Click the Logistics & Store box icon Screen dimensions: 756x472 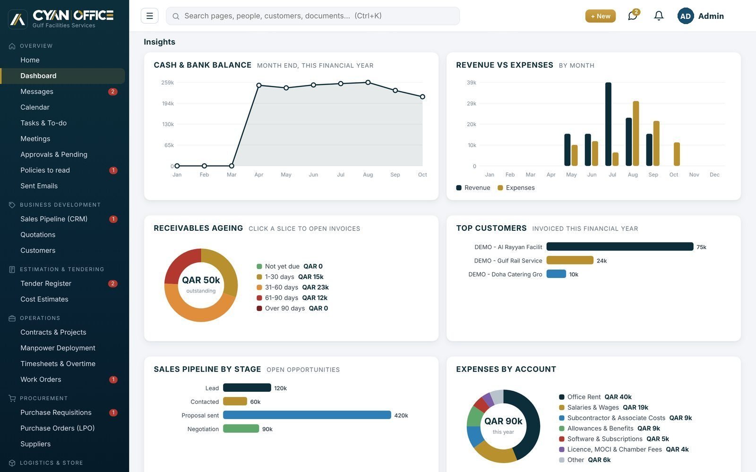pos(12,463)
